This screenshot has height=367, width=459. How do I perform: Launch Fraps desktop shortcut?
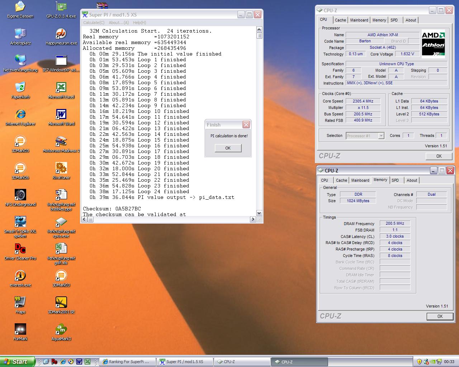click(x=20, y=305)
